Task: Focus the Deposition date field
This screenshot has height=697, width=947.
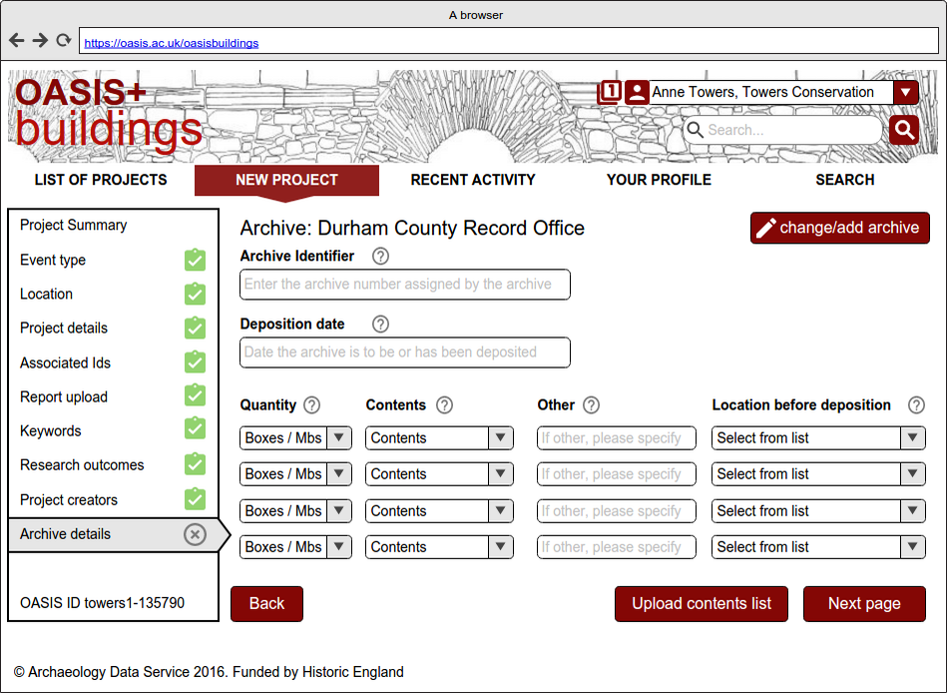Action: 405,352
